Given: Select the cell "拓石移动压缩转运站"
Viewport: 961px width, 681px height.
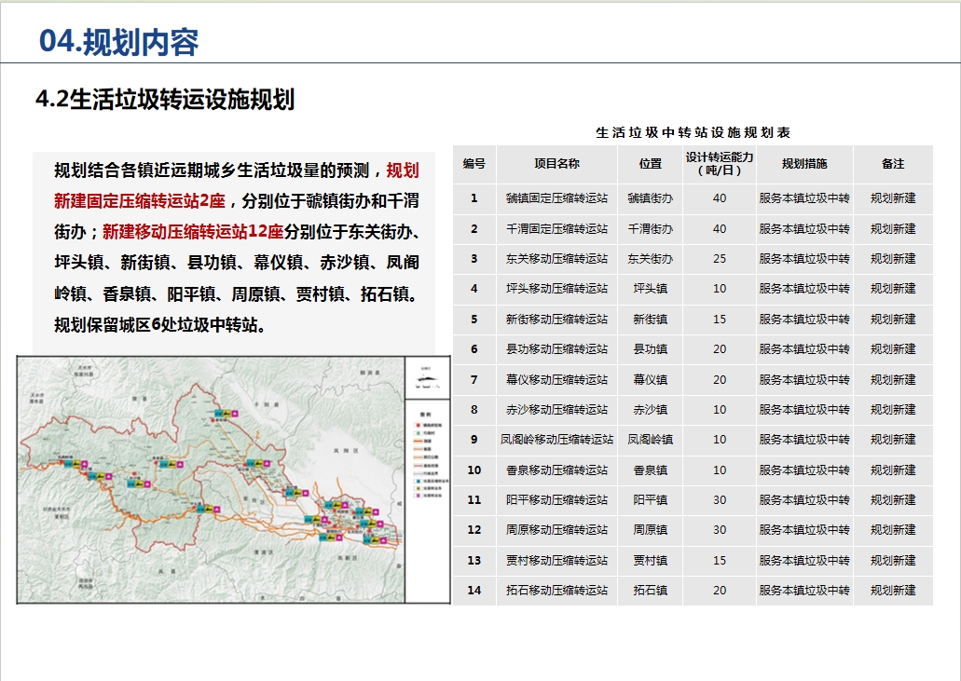Looking at the screenshot, I should click(x=556, y=591).
